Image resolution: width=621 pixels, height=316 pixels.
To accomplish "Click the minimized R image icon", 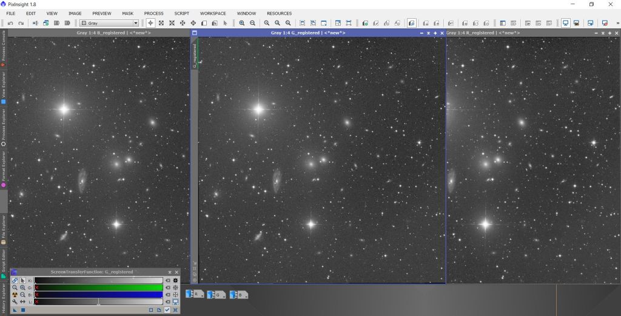I will (195, 295).
